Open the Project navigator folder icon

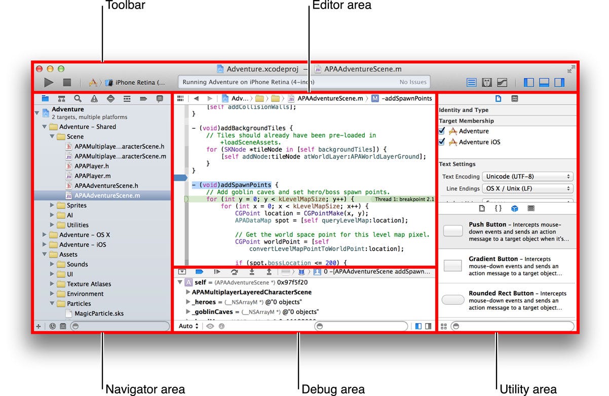46,99
